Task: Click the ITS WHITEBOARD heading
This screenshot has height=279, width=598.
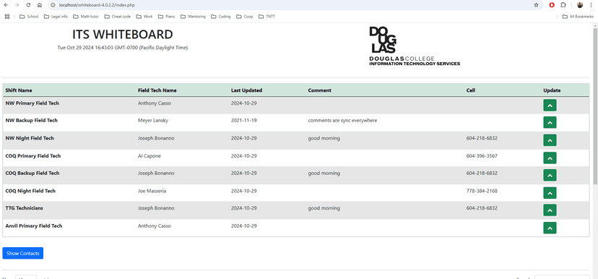Action: pos(123,35)
